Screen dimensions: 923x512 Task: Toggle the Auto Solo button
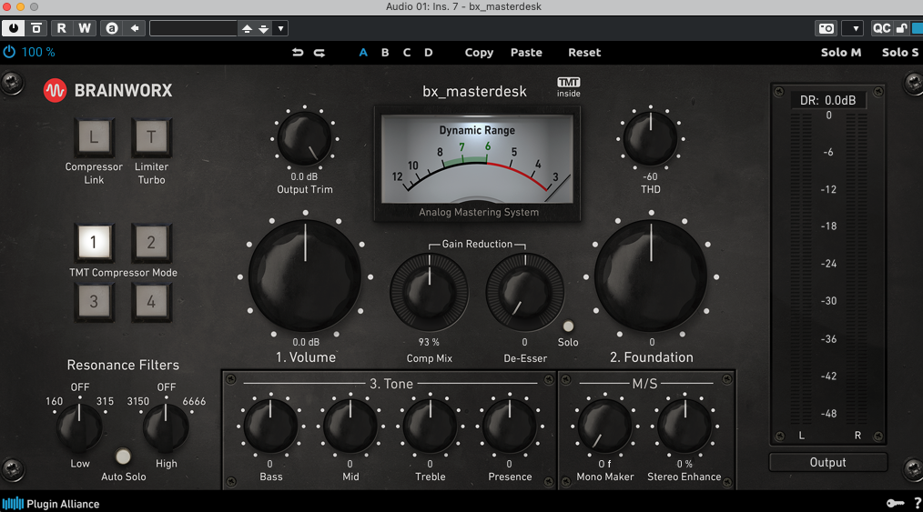click(123, 457)
